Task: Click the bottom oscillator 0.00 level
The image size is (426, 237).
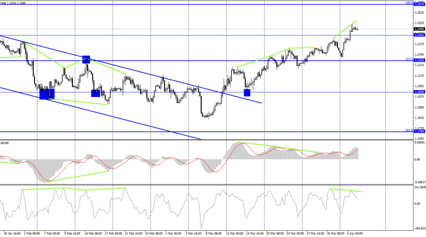Action: [417, 203]
